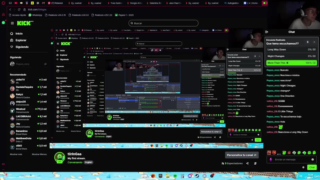Open Westcol recommended channel
This screenshot has width=320, height=180.
28,110
